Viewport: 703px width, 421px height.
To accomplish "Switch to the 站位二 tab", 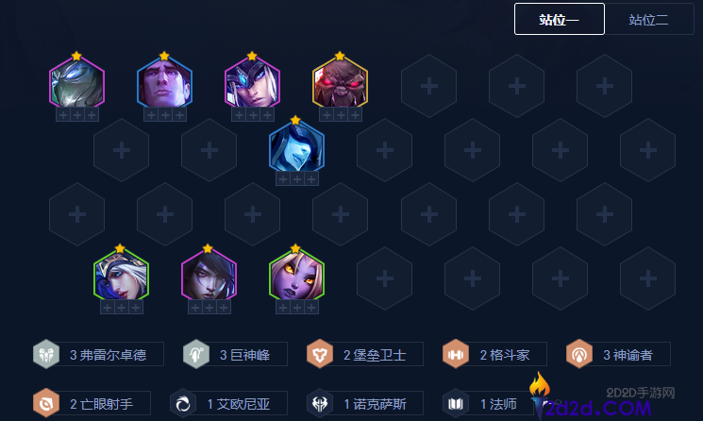I will point(649,19).
